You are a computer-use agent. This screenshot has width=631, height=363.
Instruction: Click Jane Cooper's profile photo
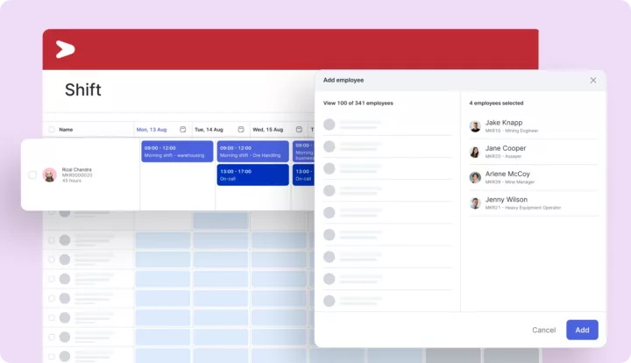click(x=475, y=152)
